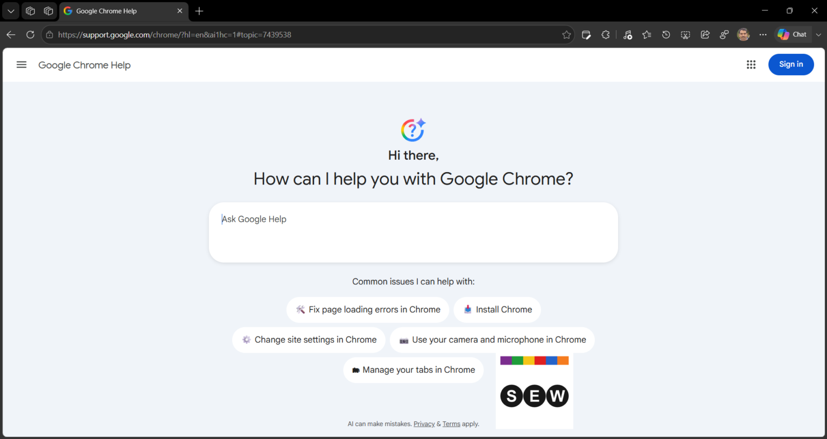This screenshot has height=439, width=827.
Task: Expand the tab search dropdown arrow
Action: [11, 11]
